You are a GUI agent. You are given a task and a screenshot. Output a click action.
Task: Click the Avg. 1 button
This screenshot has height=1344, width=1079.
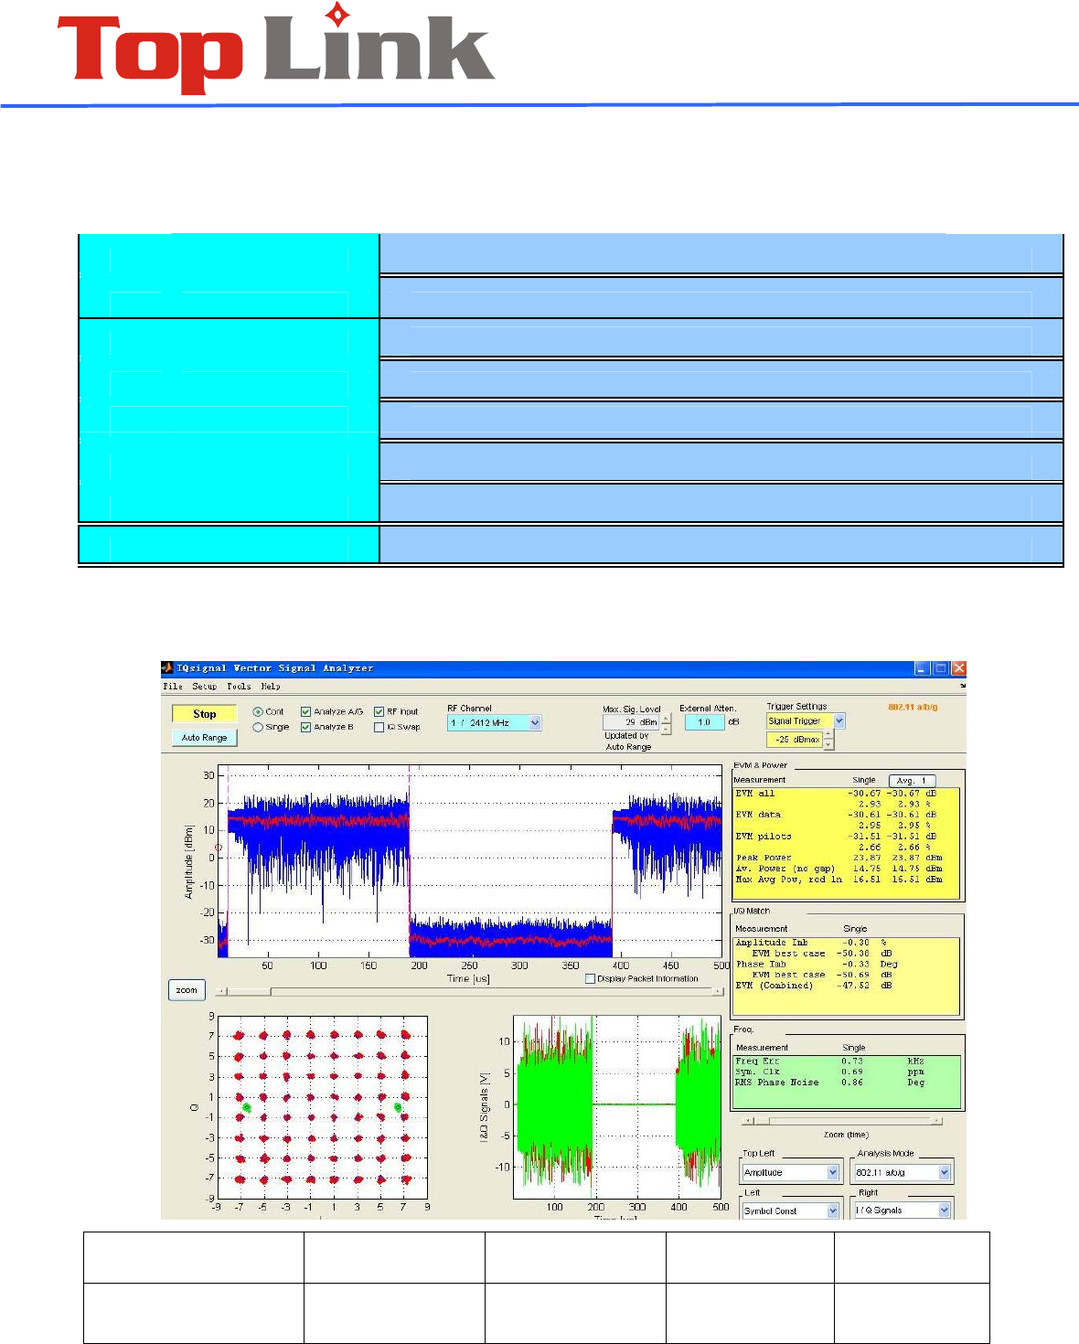(x=912, y=780)
